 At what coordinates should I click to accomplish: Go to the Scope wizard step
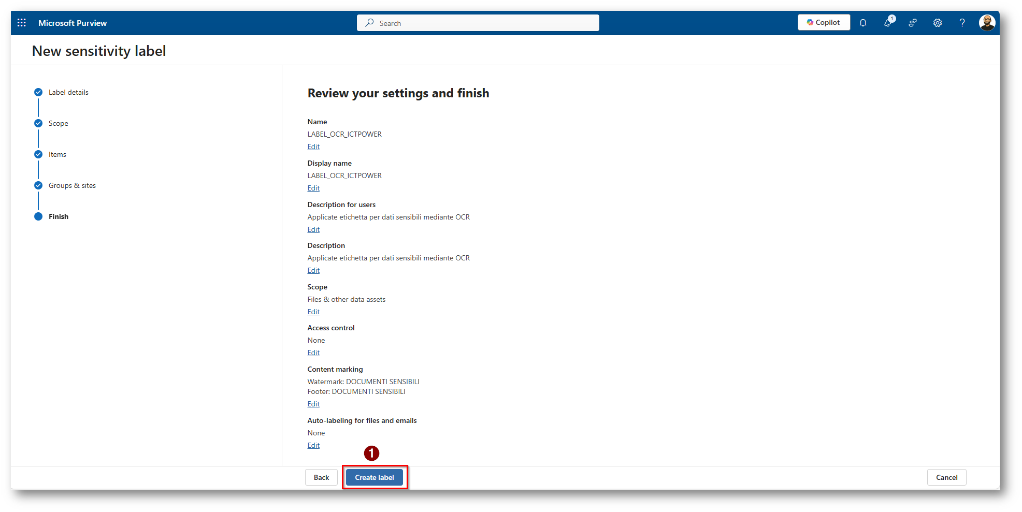(59, 123)
